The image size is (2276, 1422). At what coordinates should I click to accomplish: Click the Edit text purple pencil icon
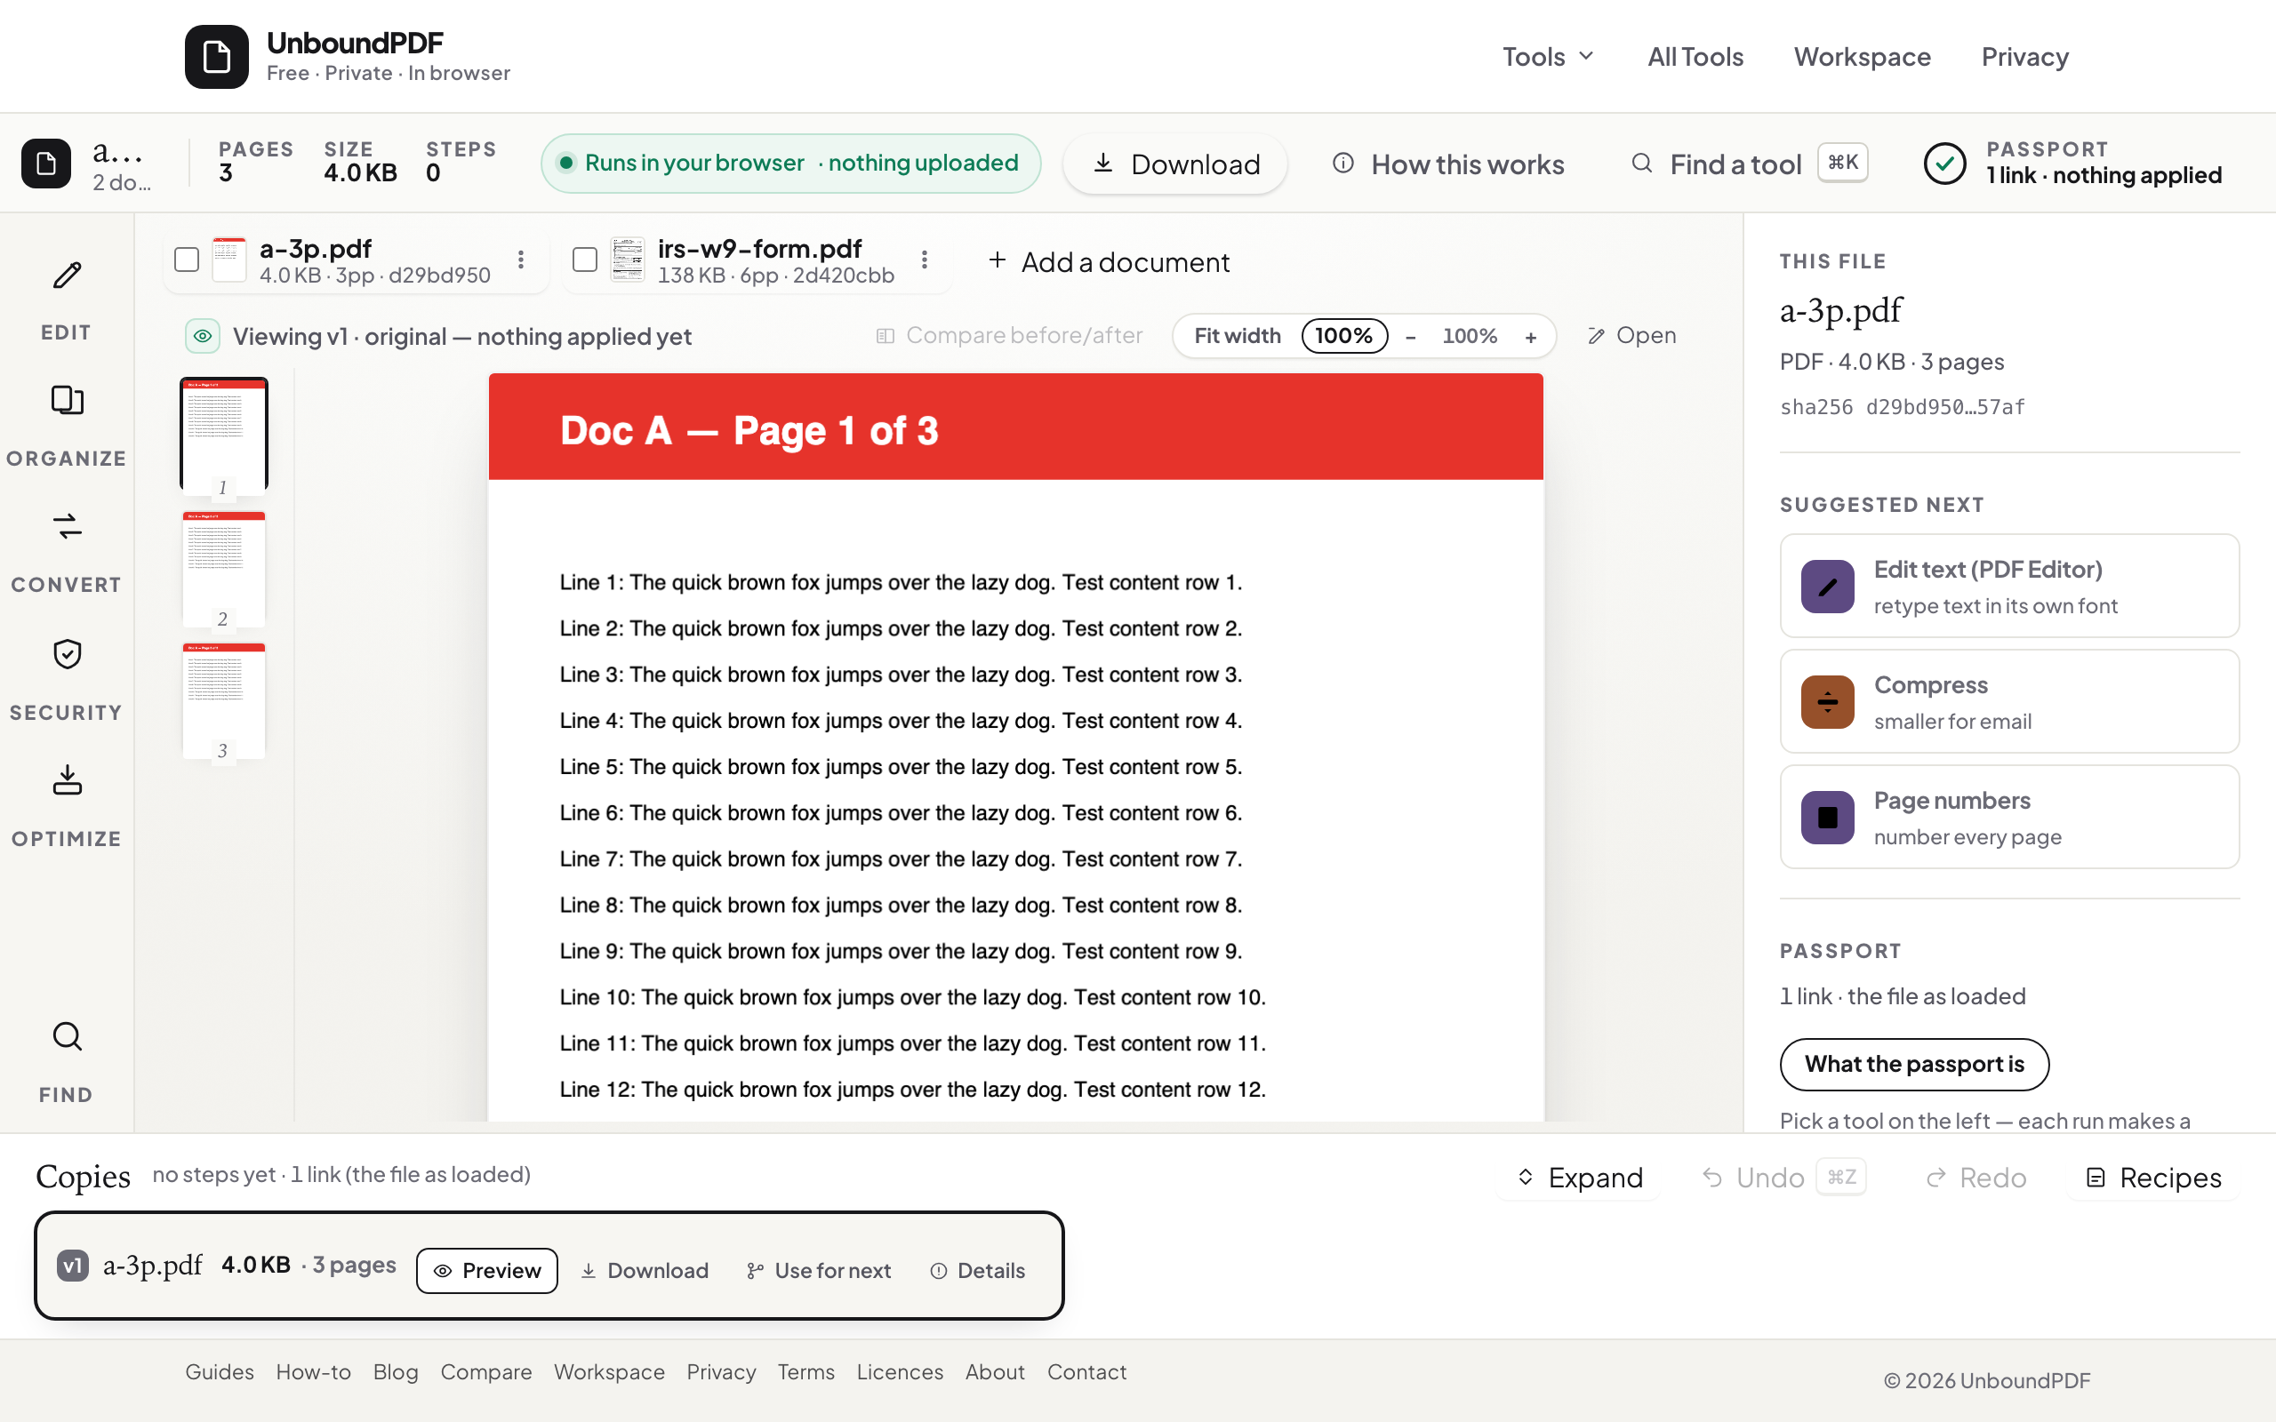(1827, 587)
